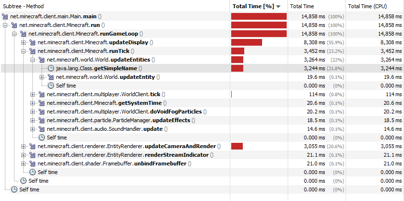Click the clock icon beside getSimpleName
404x201 pixels.
pos(51,68)
